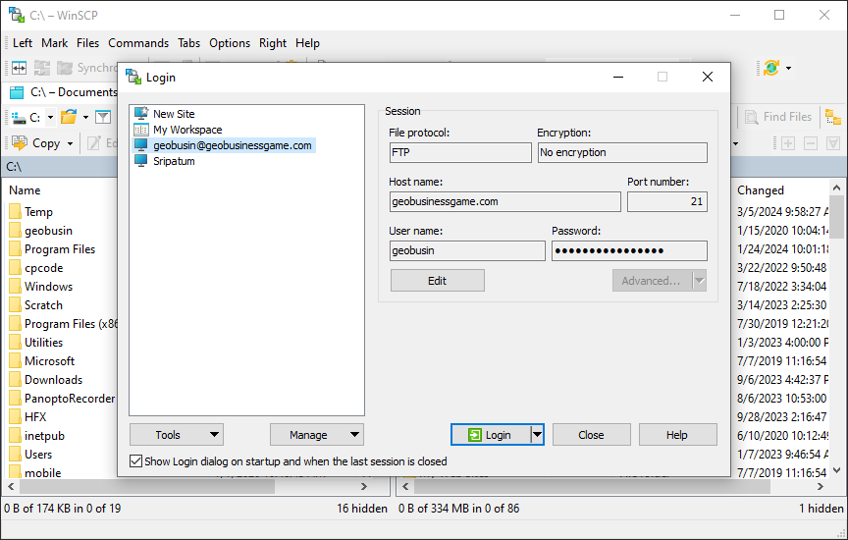Open the Manage dropdown button

(x=316, y=435)
